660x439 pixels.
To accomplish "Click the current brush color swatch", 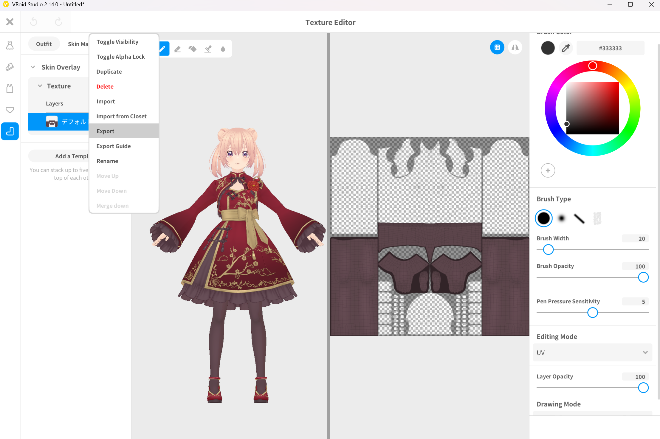I will 548,48.
